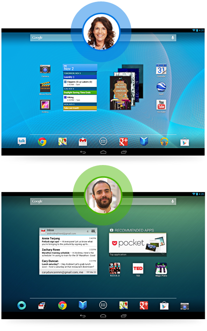Open Google Maps in the blue tablet dock

[62, 142]
